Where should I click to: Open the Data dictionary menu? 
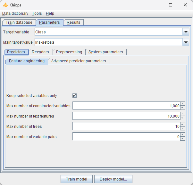[15, 13]
